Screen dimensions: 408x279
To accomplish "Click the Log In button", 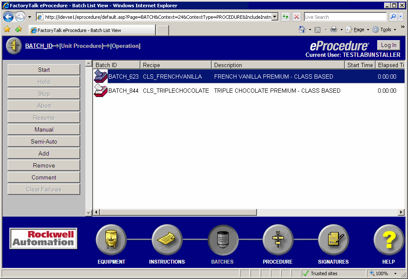I will click(x=388, y=45).
